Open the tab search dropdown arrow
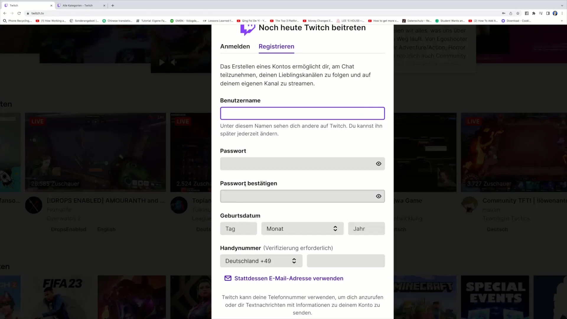 pyautogui.click(x=562, y=5)
